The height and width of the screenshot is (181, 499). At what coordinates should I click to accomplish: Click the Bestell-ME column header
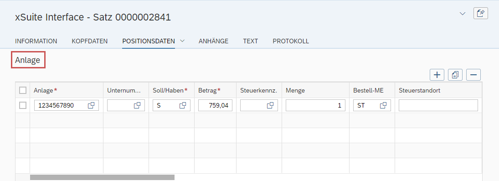[372, 90]
